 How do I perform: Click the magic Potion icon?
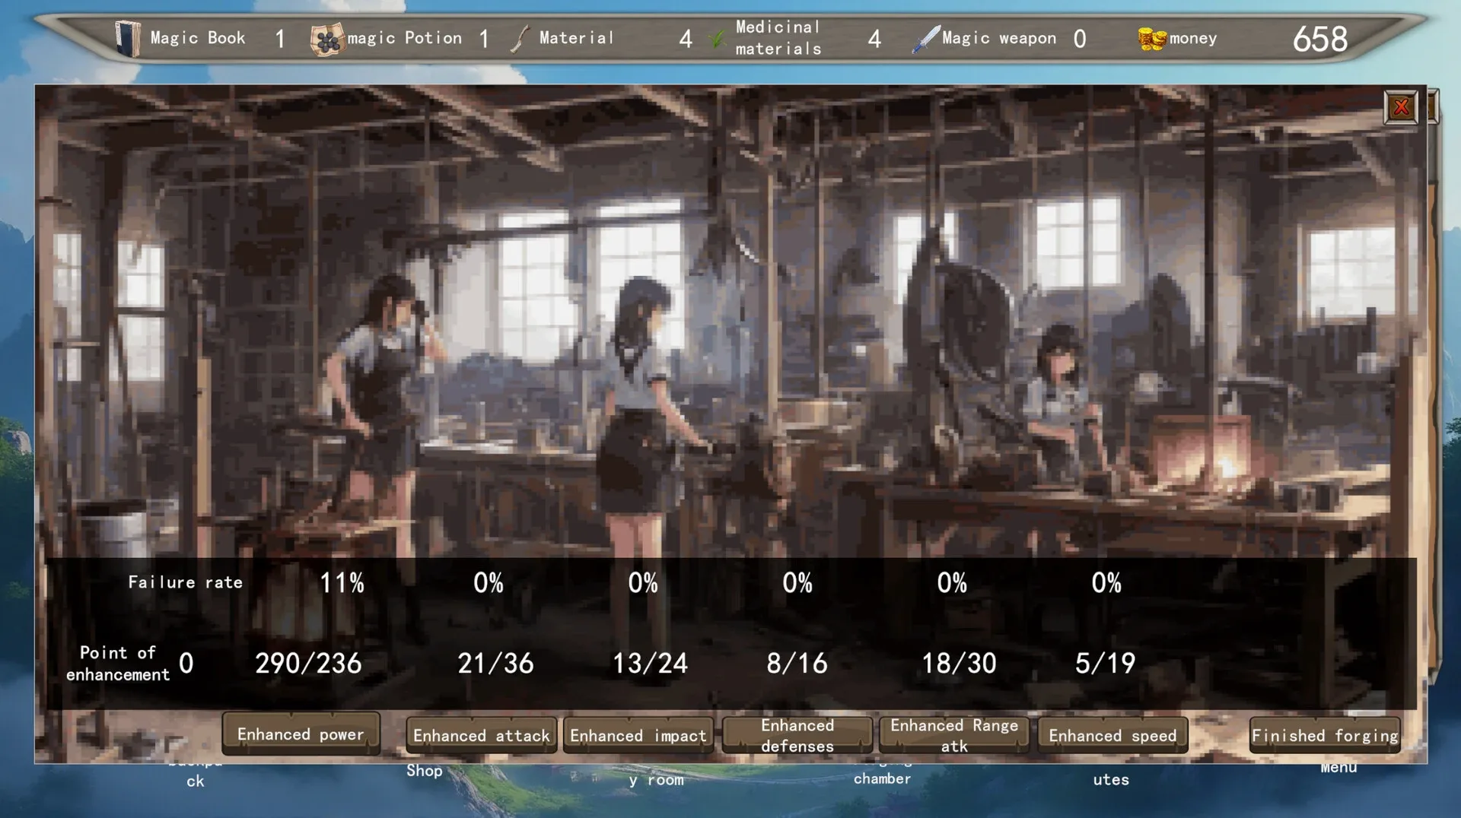[327, 40]
